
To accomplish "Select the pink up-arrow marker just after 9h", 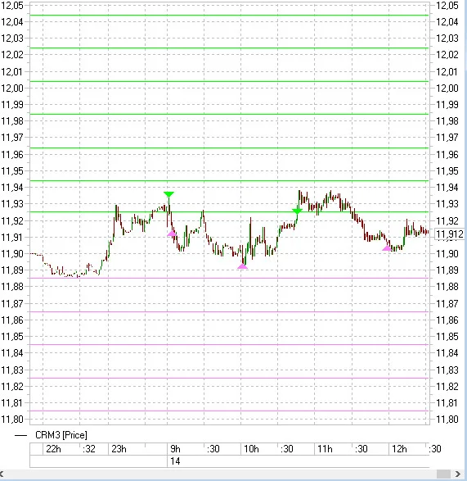I will (172, 234).
